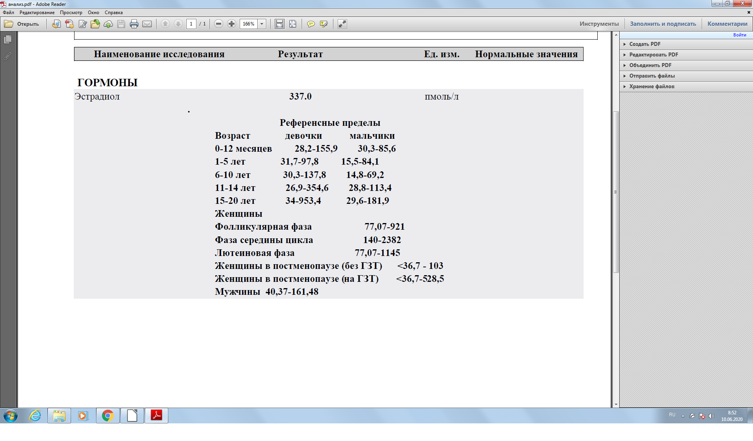Open the Инструменты pane tab

(x=599, y=24)
